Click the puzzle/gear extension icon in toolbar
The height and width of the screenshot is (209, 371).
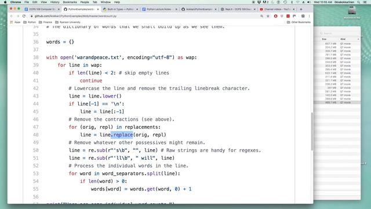point(303,16)
